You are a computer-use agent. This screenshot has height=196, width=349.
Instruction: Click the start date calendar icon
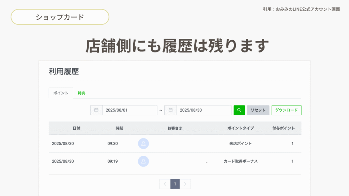96,110
